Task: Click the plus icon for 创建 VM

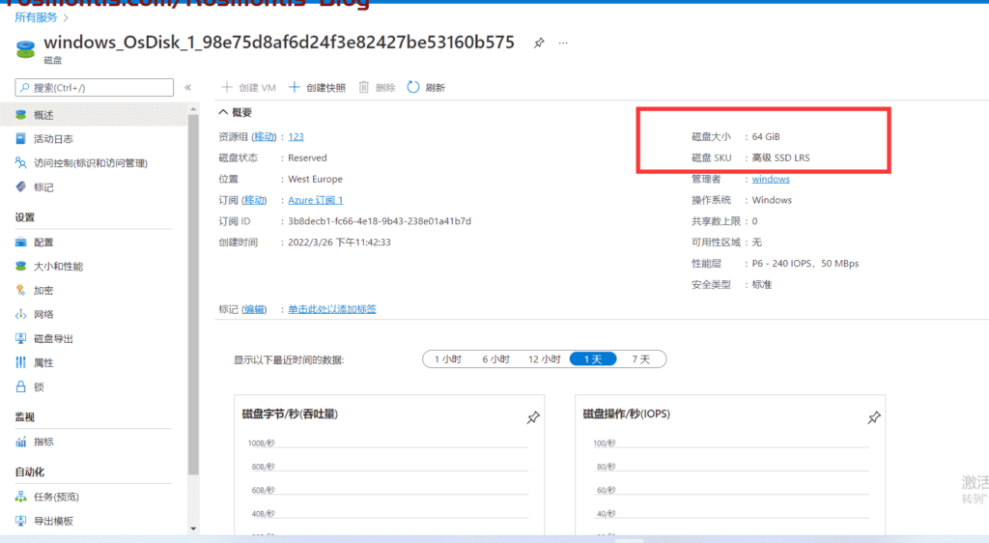Action: pyautogui.click(x=226, y=87)
